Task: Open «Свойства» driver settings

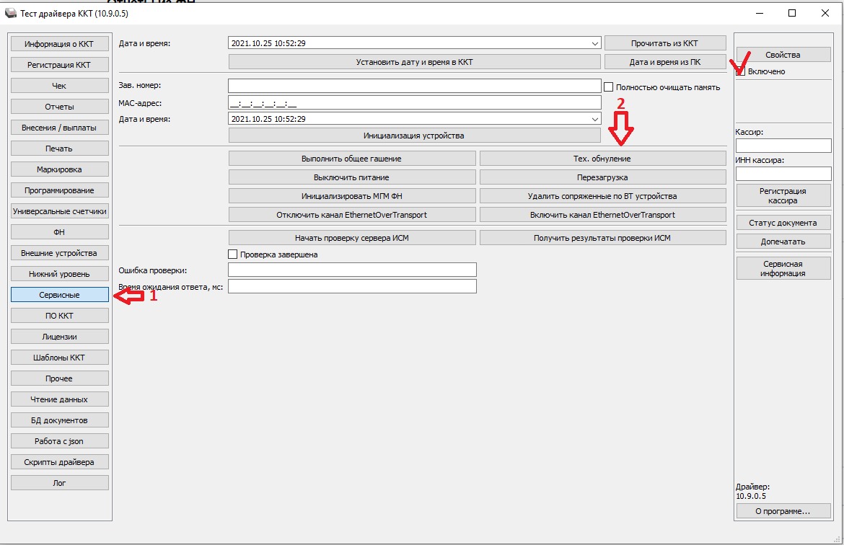Action: [x=783, y=55]
